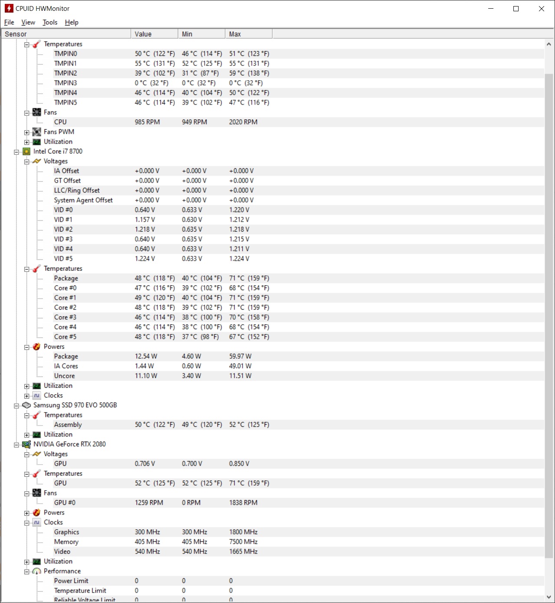Open the View menu
The height and width of the screenshot is (603, 555).
[x=28, y=23]
